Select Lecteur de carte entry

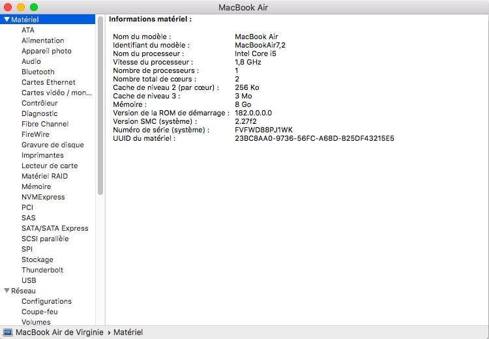(50, 166)
